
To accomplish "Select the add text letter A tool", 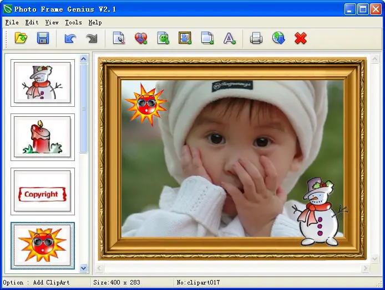I will pyautogui.click(x=229, y=38).
